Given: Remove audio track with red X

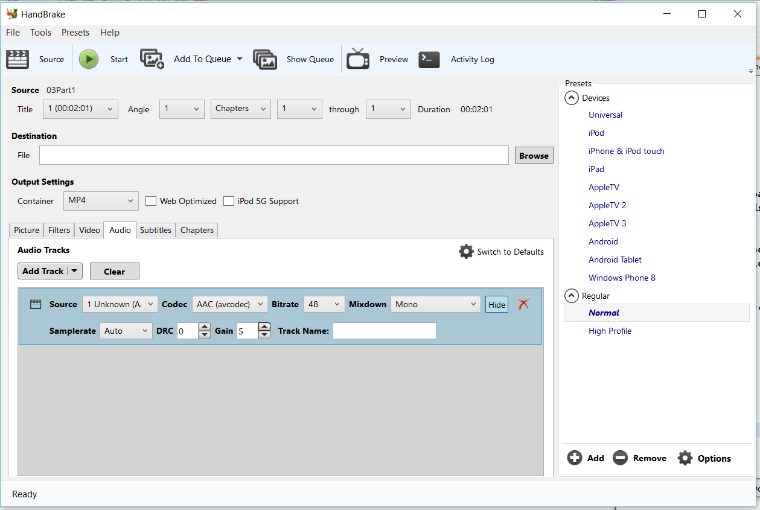Looking at the screenshot, I should click(523, 304).
